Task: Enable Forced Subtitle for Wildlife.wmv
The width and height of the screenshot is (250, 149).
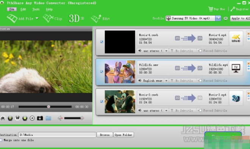Action: pyautogui.click(x=200, y=80)
